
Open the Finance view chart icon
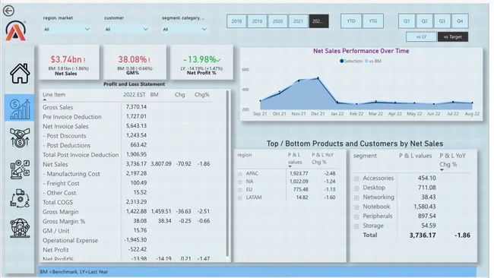[20, 109]
